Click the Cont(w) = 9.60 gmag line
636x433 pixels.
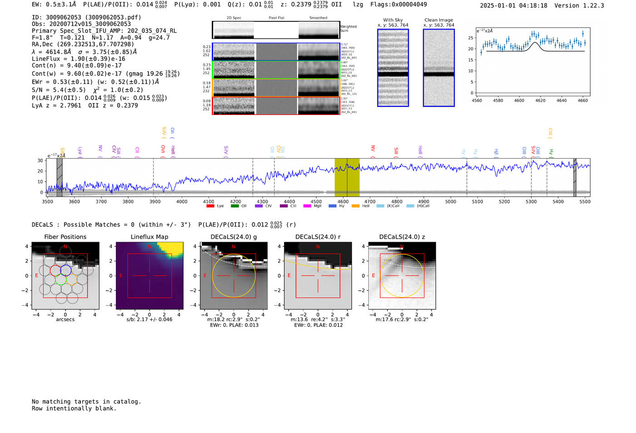pyautogui.click(x=106, y=73)
